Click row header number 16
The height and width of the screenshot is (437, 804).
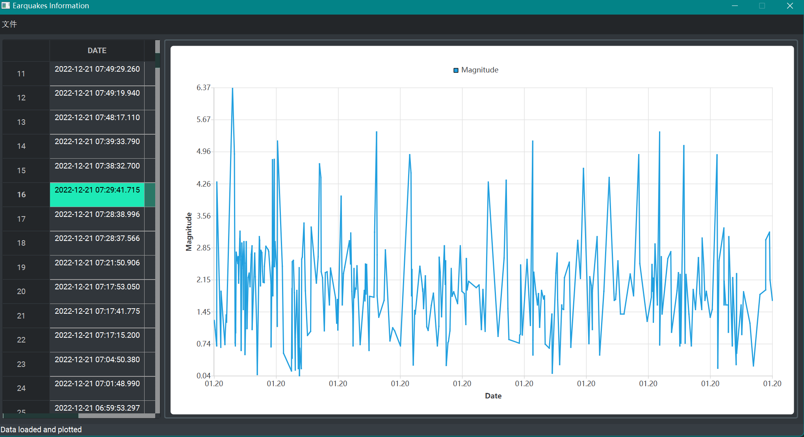[x=21, y=194]
